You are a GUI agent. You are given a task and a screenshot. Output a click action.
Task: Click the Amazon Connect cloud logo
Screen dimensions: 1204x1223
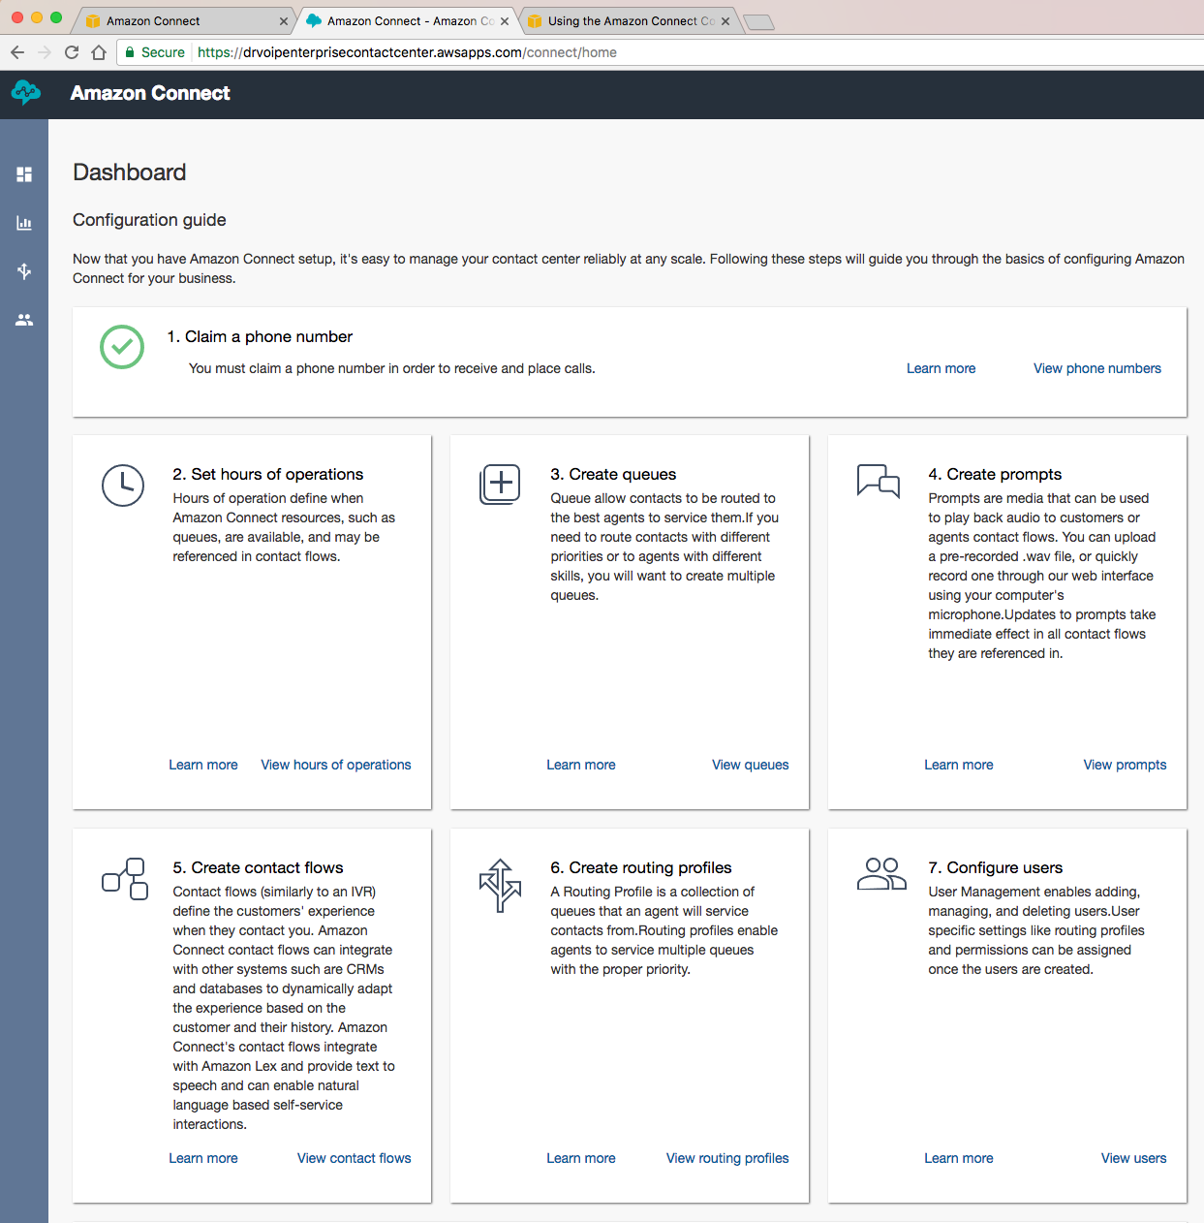tap(26, 93)
